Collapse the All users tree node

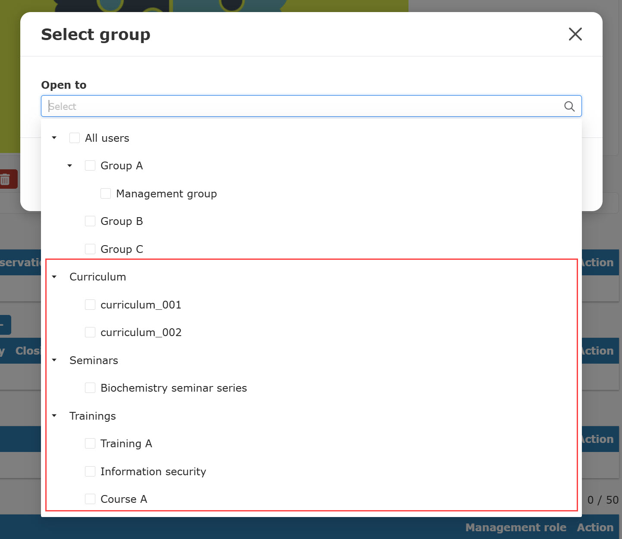[54, 138]
